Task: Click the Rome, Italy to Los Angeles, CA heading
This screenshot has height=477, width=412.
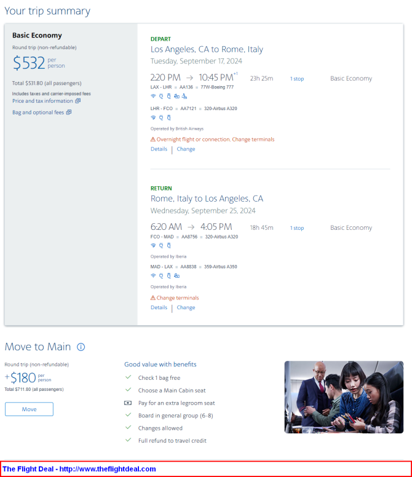Action: coord(207,199)
